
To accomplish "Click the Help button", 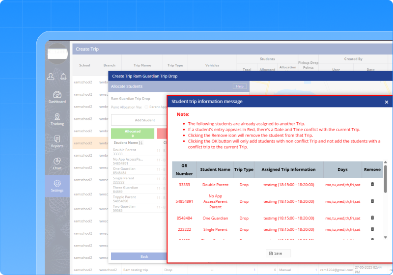I will (239, 86).
